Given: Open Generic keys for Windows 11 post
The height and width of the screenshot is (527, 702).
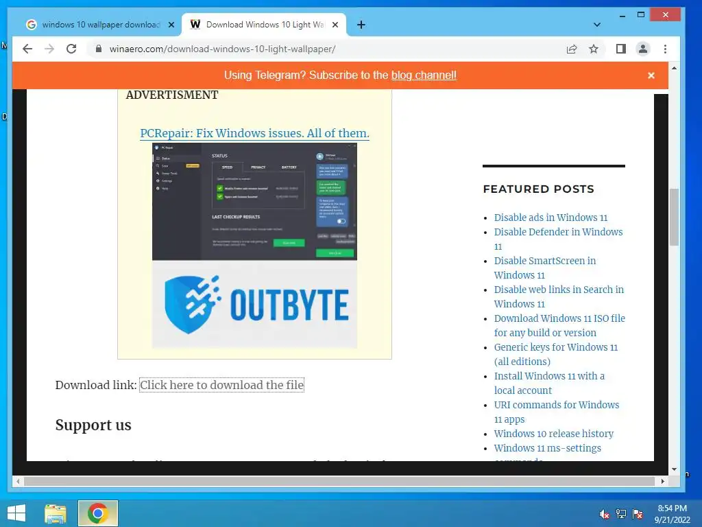Looking at the screenshot, I should coord(556,354).
